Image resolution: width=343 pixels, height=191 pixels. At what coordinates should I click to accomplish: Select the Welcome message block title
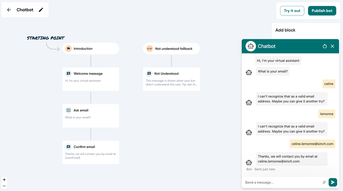point(88,74)
